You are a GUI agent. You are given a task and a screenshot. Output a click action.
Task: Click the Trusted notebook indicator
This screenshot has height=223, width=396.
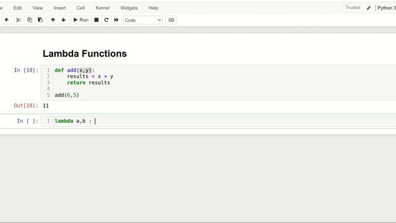click(353, 7)
